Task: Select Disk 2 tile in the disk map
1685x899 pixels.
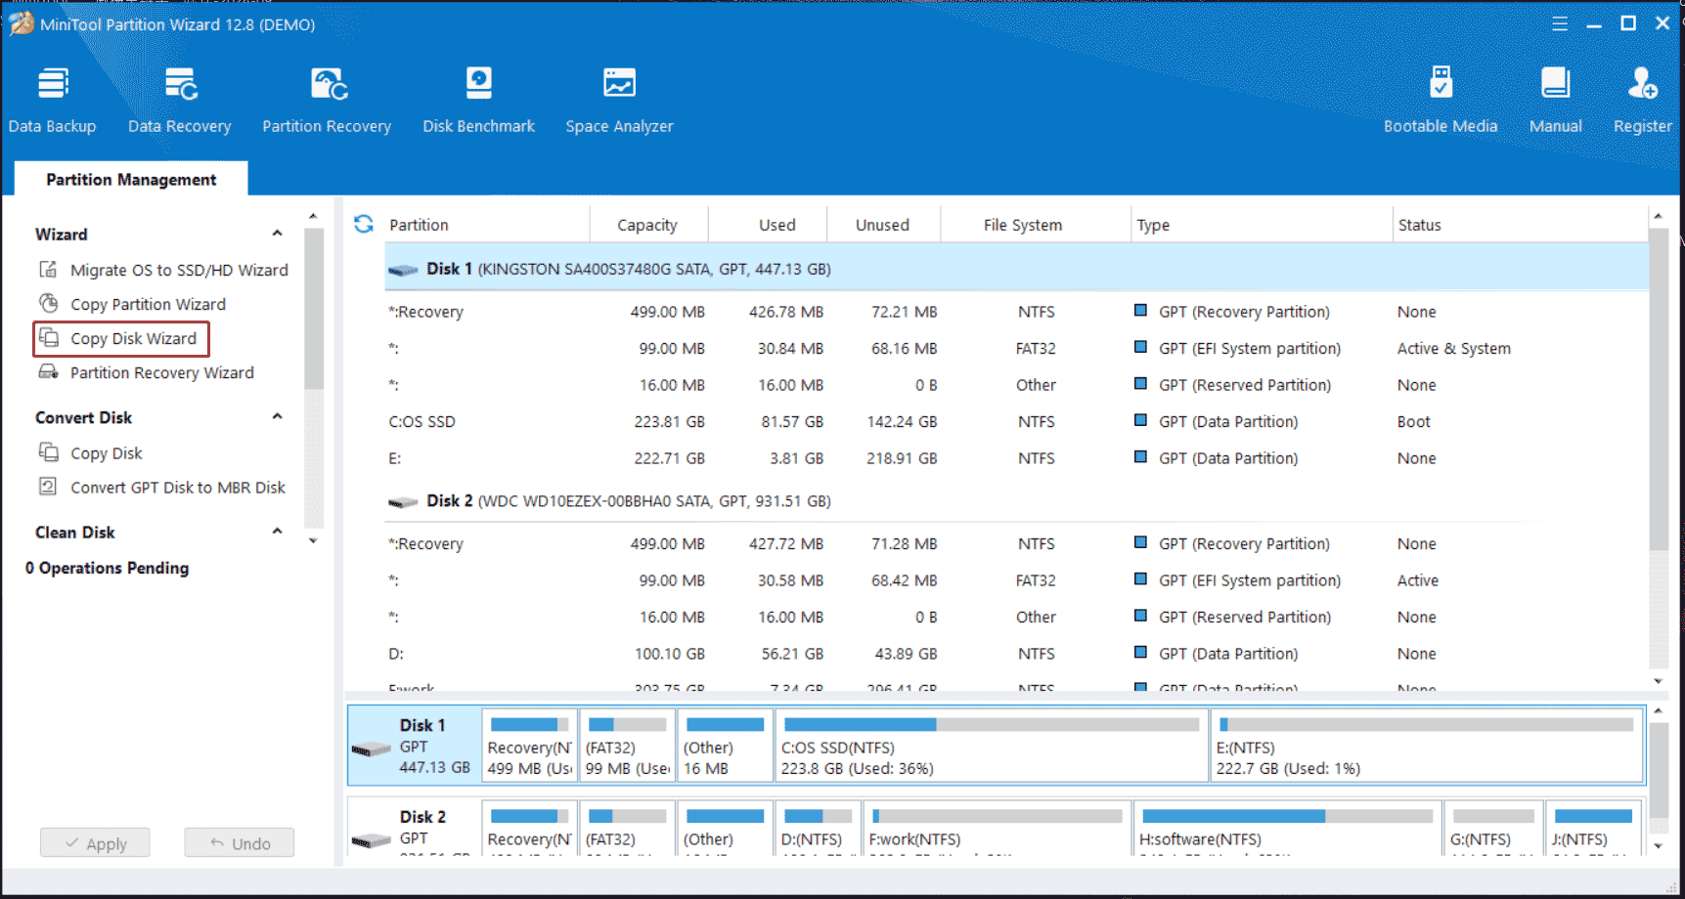Action: click(415, 829)
